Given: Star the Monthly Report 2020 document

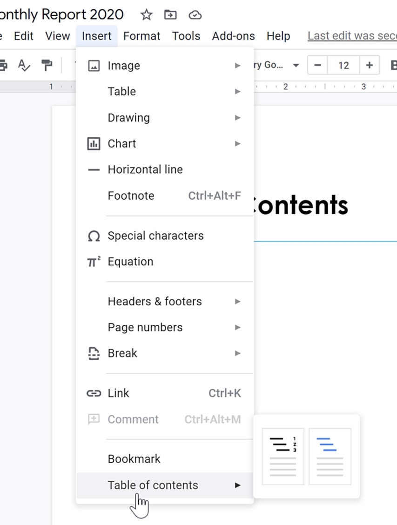Looking at the screenshot, I should click(x=147, y=15).
